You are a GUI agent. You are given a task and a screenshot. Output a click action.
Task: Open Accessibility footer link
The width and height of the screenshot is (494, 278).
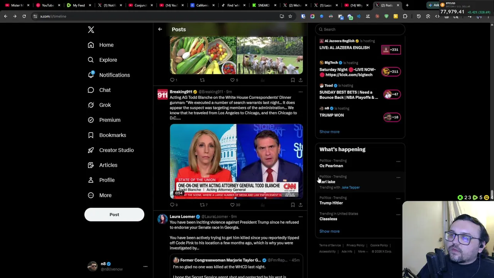point(327,252)
